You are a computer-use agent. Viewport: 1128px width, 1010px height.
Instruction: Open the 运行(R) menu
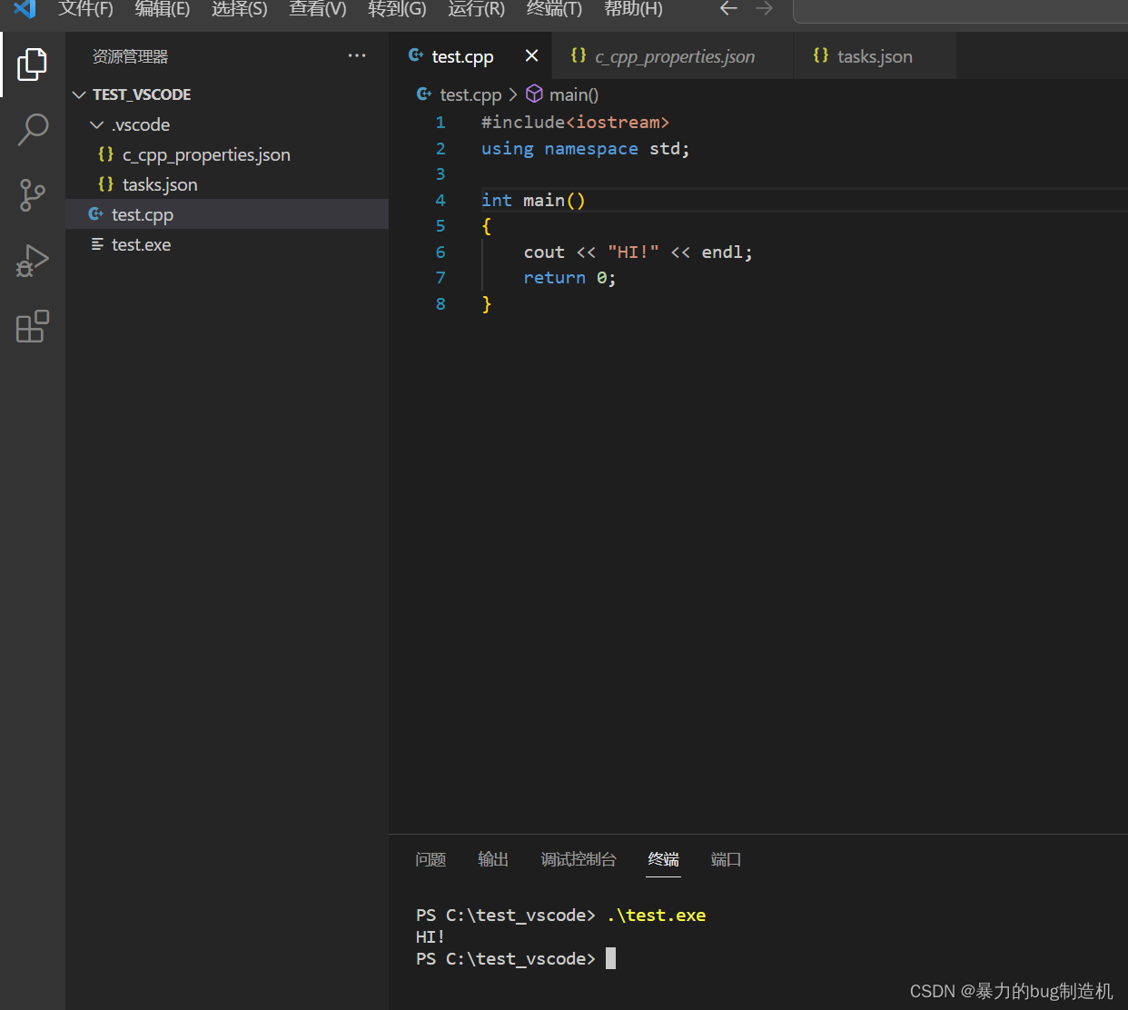coord(476,9)
